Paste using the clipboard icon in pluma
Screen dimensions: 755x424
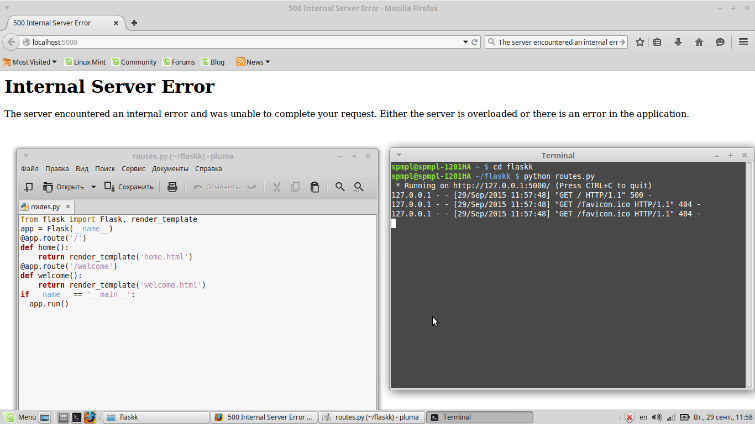(x=314, y=187)
